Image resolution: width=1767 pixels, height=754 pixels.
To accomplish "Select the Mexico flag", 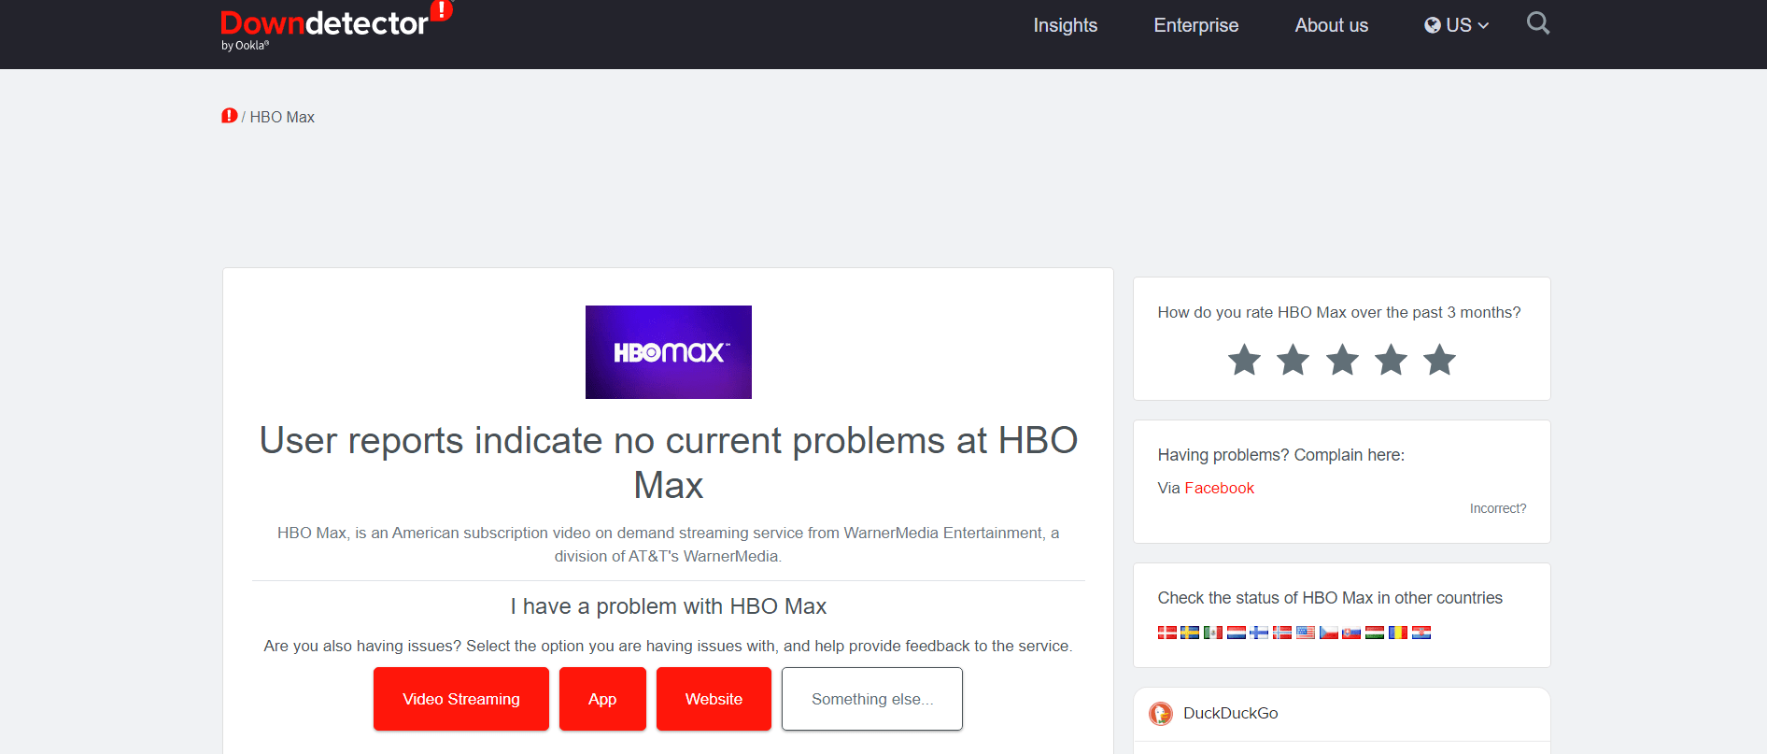I will click(1213, 633).
